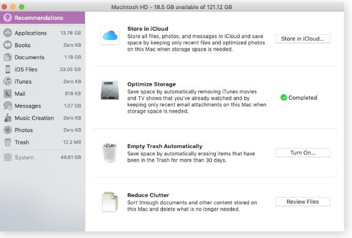This screenshot has width=352, height=238.
Task: Click the 33.05 GB iOS Files size
Action: click(x=70, y=69)
